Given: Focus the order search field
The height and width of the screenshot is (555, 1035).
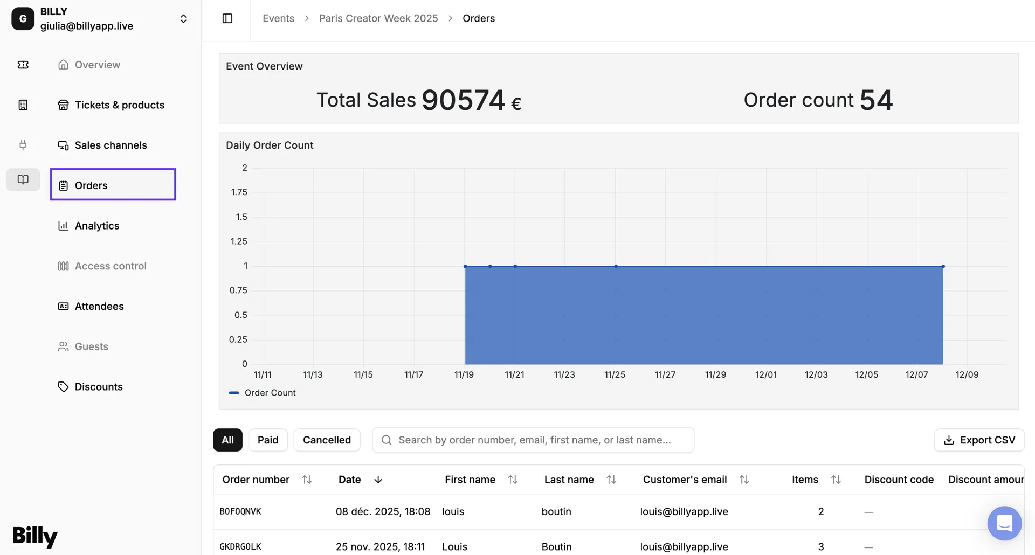Looking at the screenshot, I should coord(533,440).
